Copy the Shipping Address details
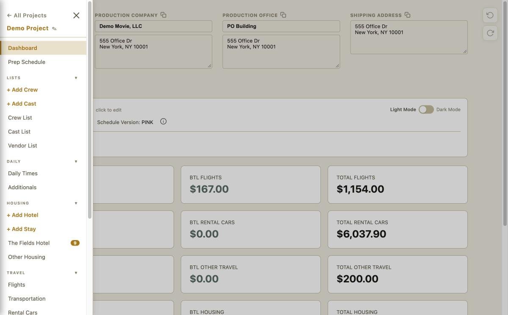 click(x=407, y=15)
